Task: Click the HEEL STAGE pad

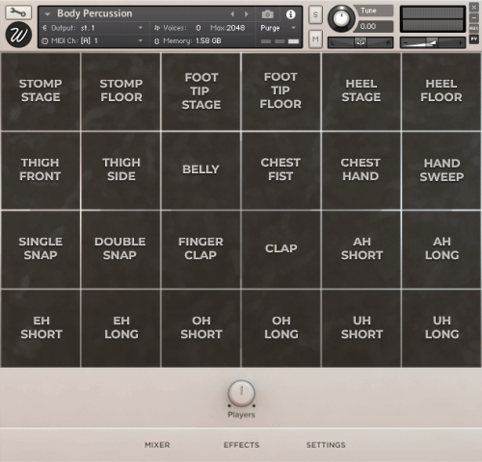Action: (361, 91)
